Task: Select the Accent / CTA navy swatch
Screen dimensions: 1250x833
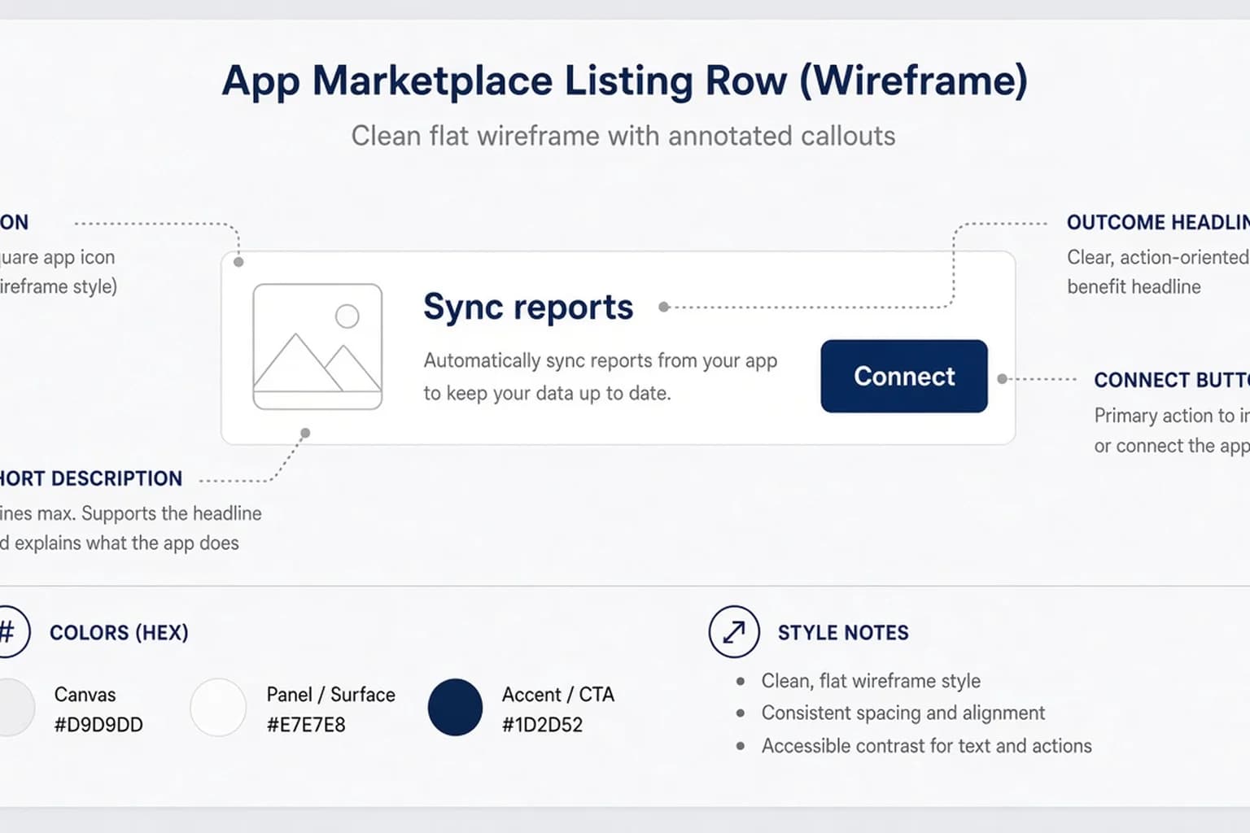Action: (x=455, y=707)
